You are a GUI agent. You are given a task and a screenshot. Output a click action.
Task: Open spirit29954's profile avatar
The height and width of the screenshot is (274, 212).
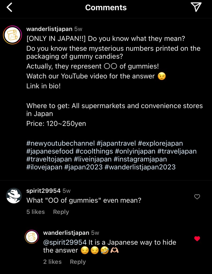[x=14, y=196]
